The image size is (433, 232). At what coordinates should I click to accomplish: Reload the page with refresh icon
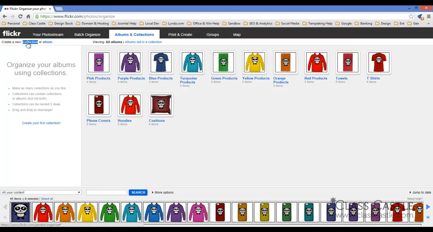point(20,16)
